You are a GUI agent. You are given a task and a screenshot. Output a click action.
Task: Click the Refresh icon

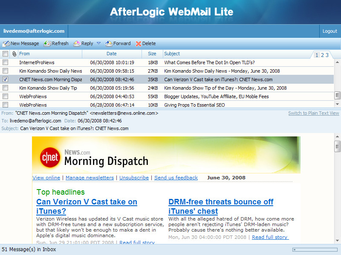coord(47,44)
